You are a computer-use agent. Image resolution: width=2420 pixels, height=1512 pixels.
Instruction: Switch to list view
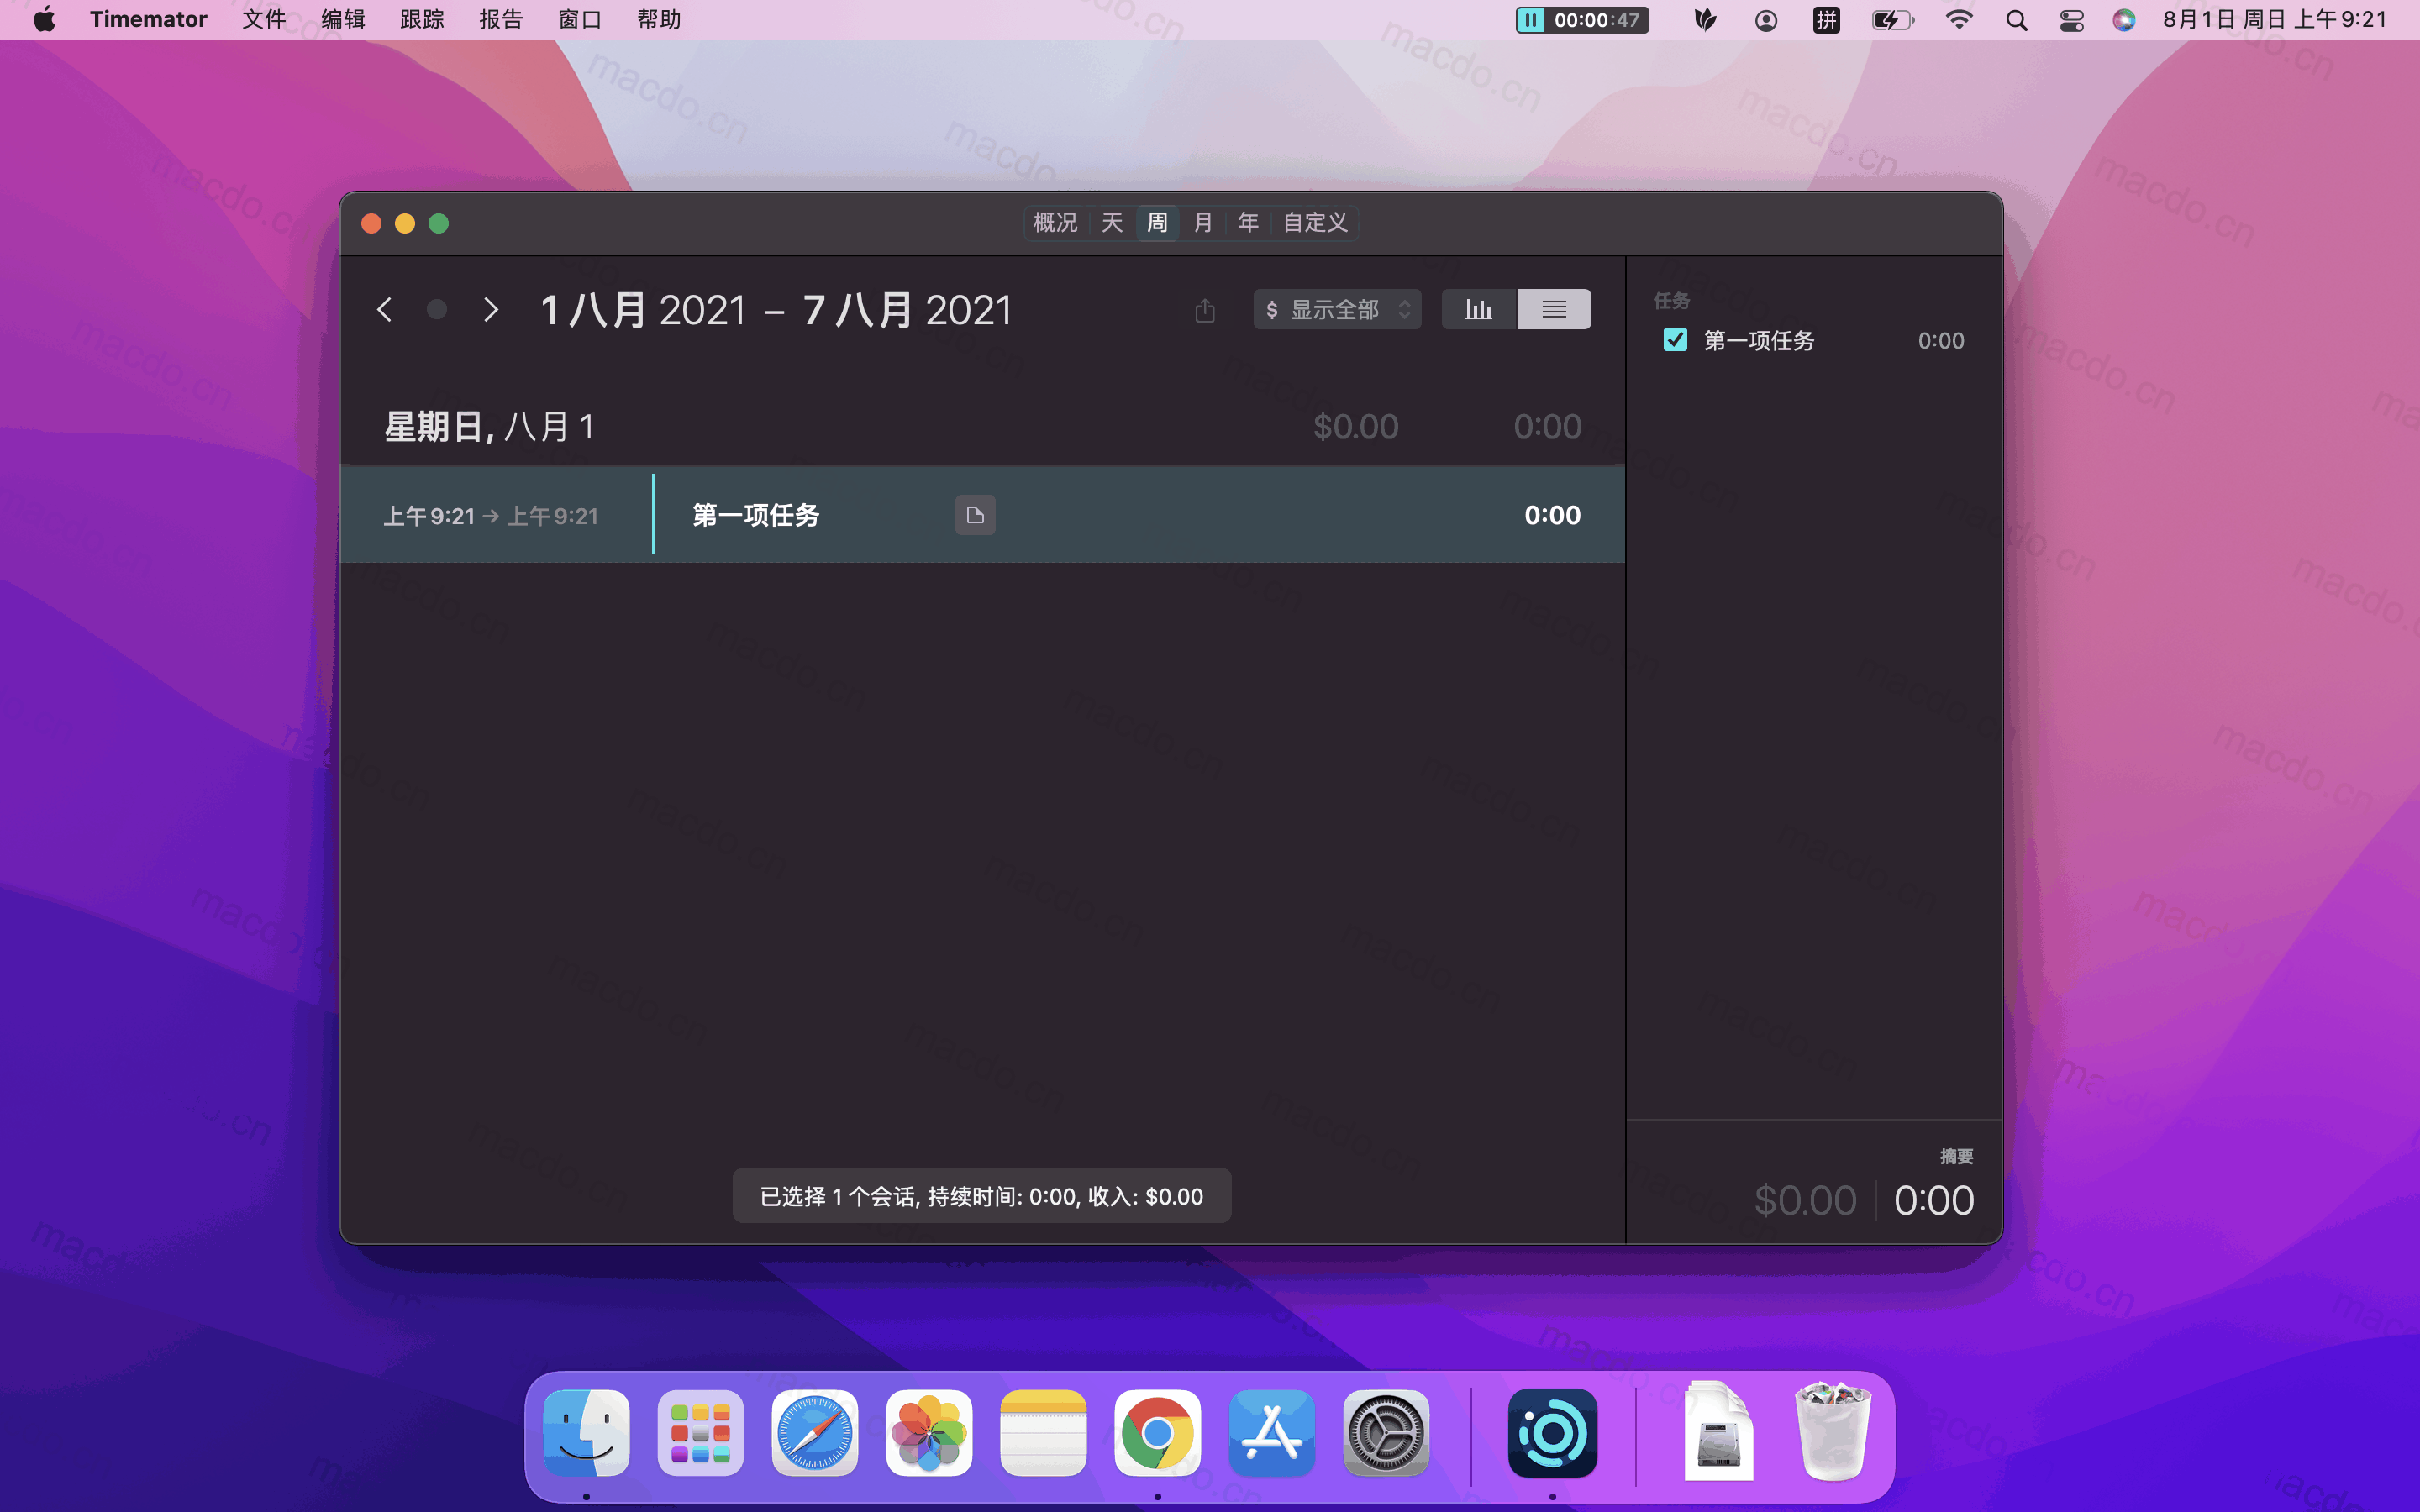(1554, 309)
